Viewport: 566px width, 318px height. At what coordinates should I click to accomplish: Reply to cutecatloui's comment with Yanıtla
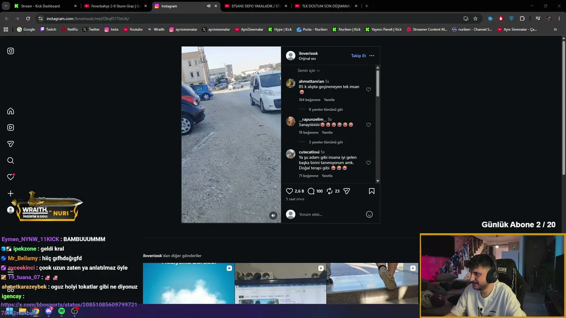pos(327,176)
